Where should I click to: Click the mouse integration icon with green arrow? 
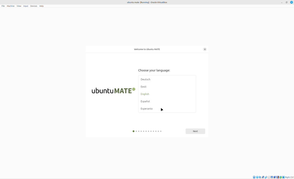tap(281, 177)
